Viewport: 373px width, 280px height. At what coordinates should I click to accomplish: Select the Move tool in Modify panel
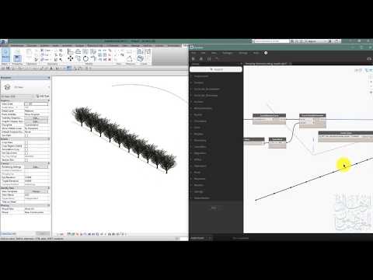70,58
